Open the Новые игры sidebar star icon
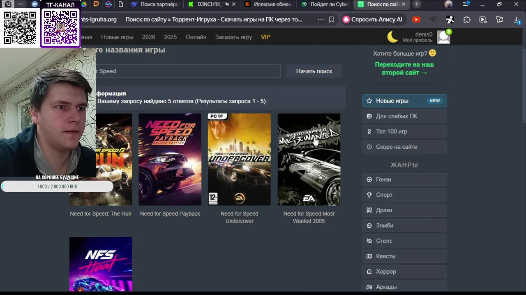 (369, 101)
